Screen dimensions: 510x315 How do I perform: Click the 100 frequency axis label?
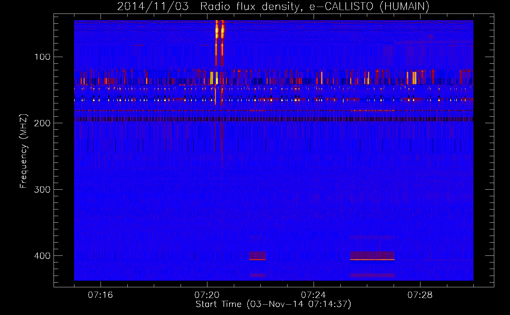43,57
